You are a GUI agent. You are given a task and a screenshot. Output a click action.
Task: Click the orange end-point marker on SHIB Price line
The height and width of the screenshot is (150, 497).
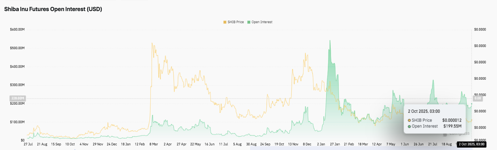pos(471,120)
